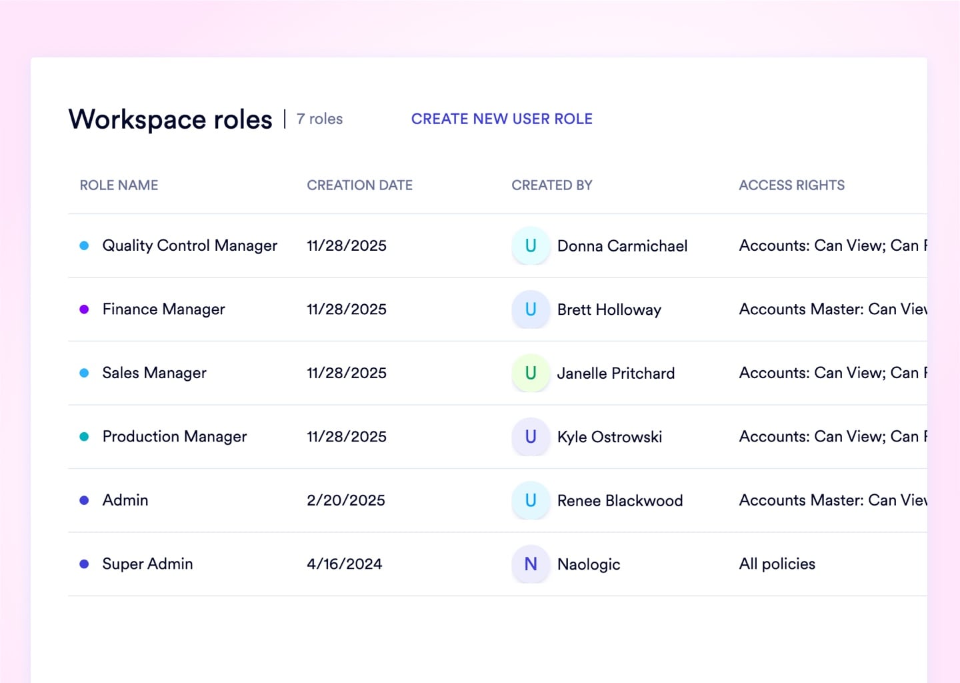Select the Admin role name
The width and height of the screenshot is (960, 683).
[125, 500]
